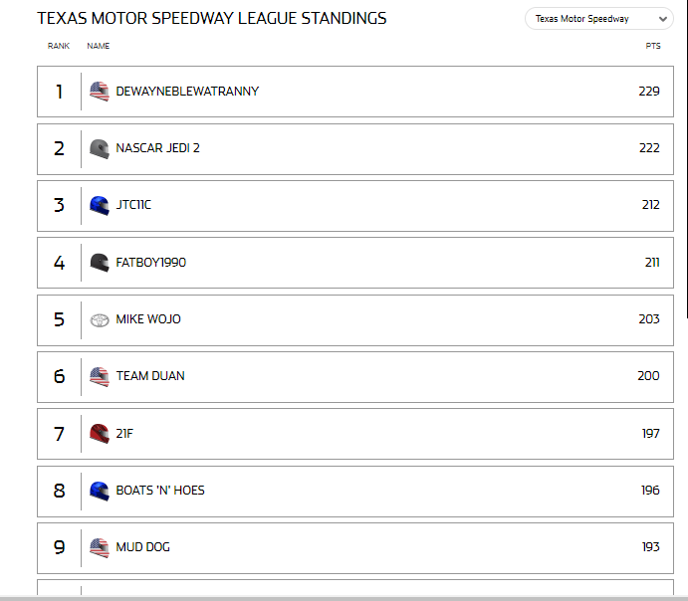Image resolution: width=688 pixels, height=601 pixels.
Task: Click the blue helmet beside BOATS 'N' HOES
Action: [100, 491]
